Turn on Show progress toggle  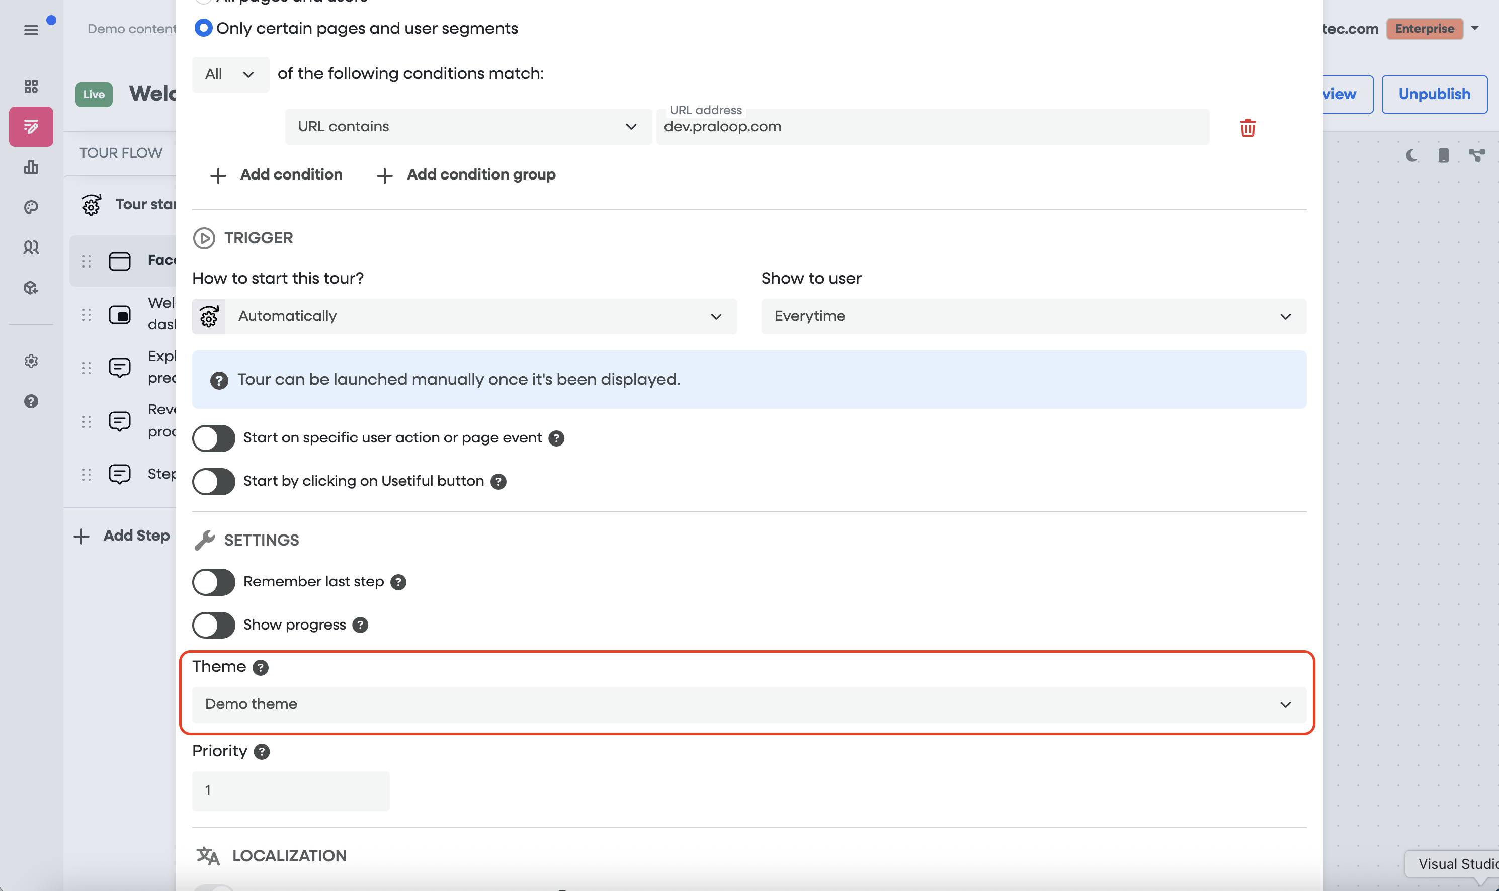pyautogui.click(x=214, y=625)
